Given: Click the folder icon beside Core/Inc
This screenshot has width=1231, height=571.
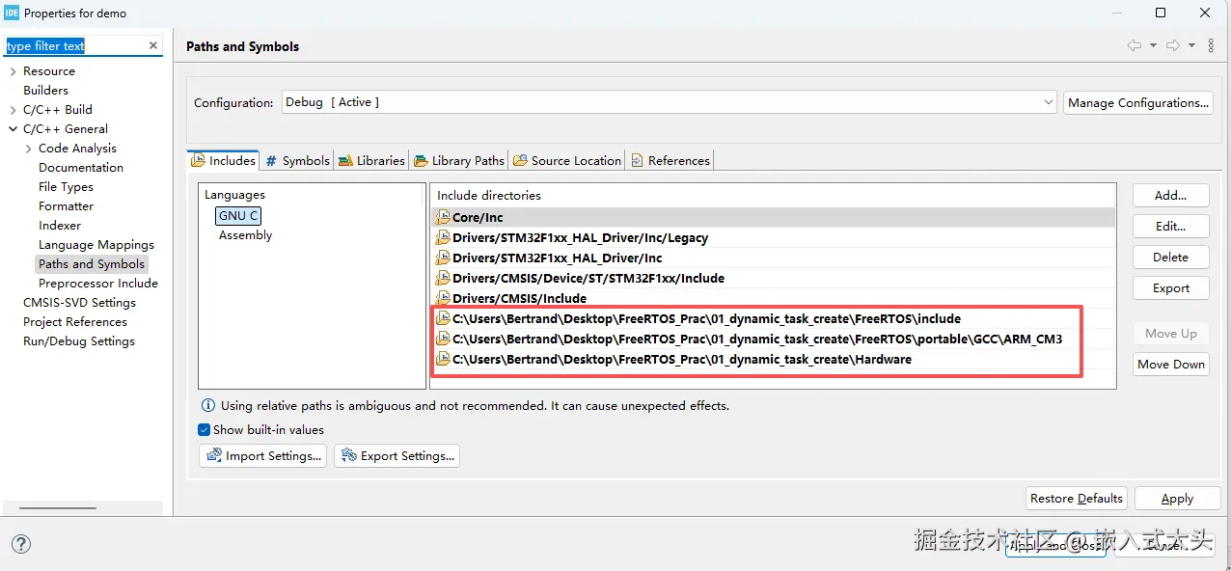Looking at the screenshot, I should [444, 217].
